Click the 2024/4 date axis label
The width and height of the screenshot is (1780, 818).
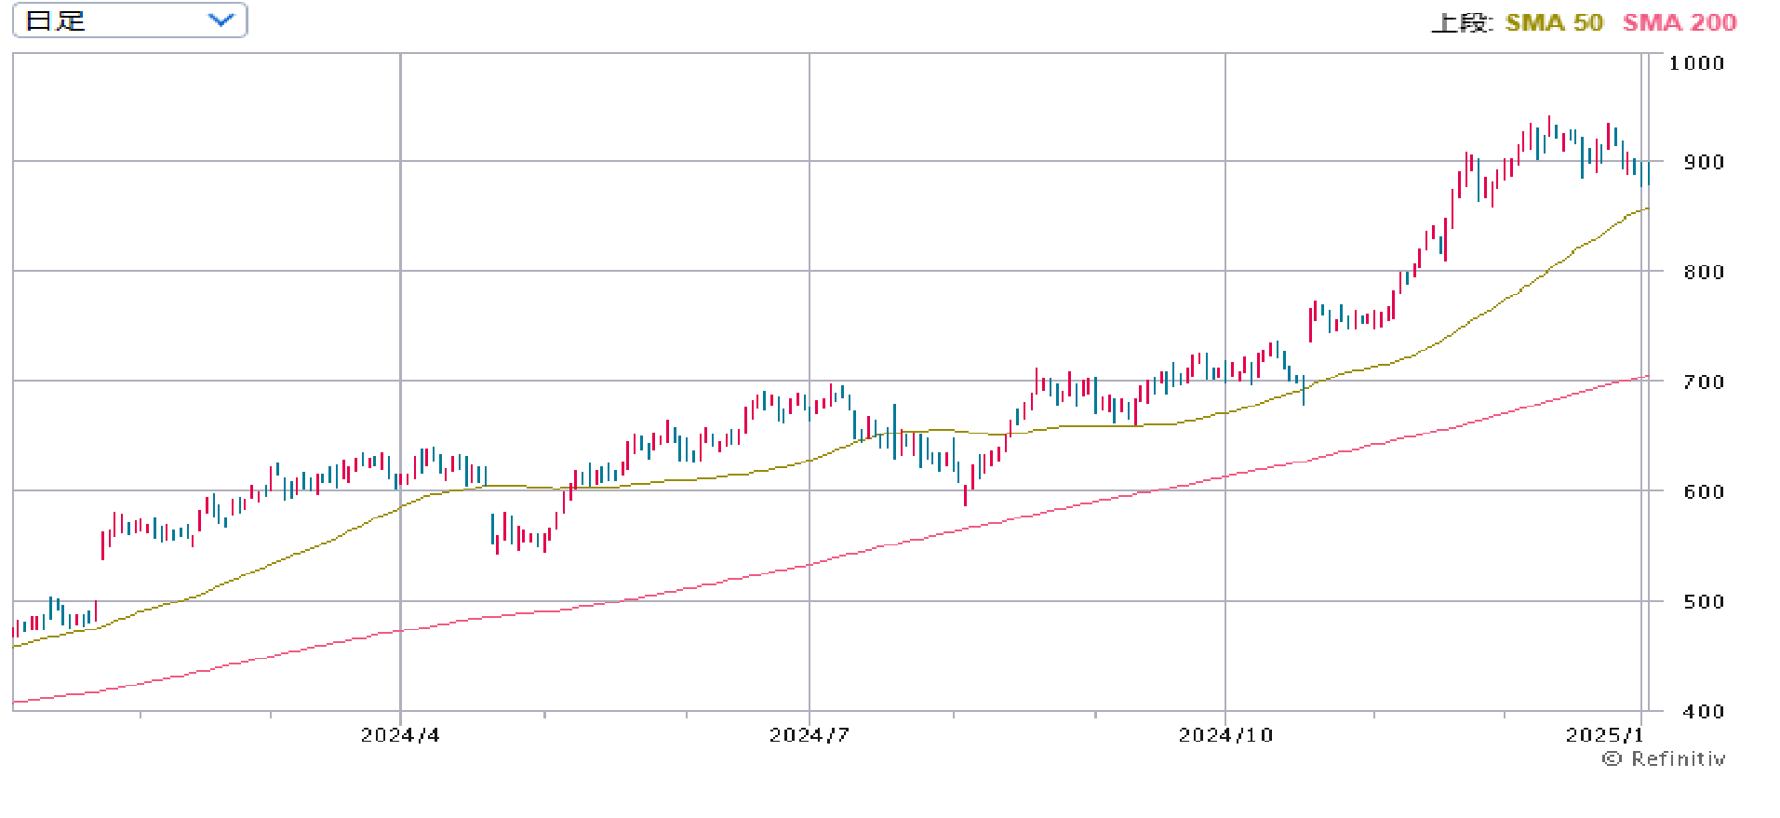coord(400,735)
